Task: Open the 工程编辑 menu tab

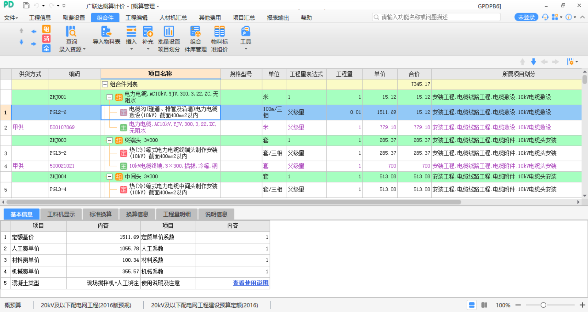Action: 136,18
